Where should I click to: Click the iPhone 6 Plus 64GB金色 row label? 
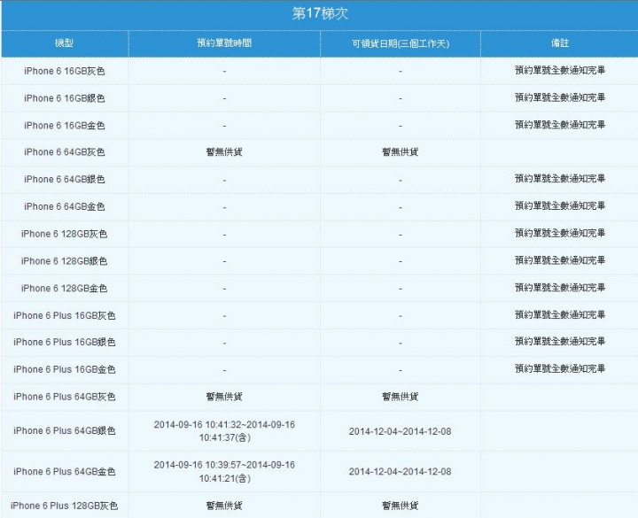65,472
